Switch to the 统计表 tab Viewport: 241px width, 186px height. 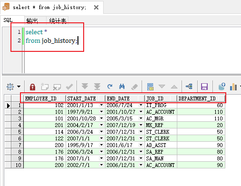(58, 21)
